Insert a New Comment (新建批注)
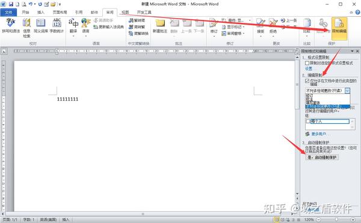Image resolution: width=361 pixels, height=223 pixels. 160,26
